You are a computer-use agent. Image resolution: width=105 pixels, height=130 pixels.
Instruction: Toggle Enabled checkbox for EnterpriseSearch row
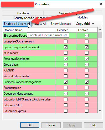point(87,35)
